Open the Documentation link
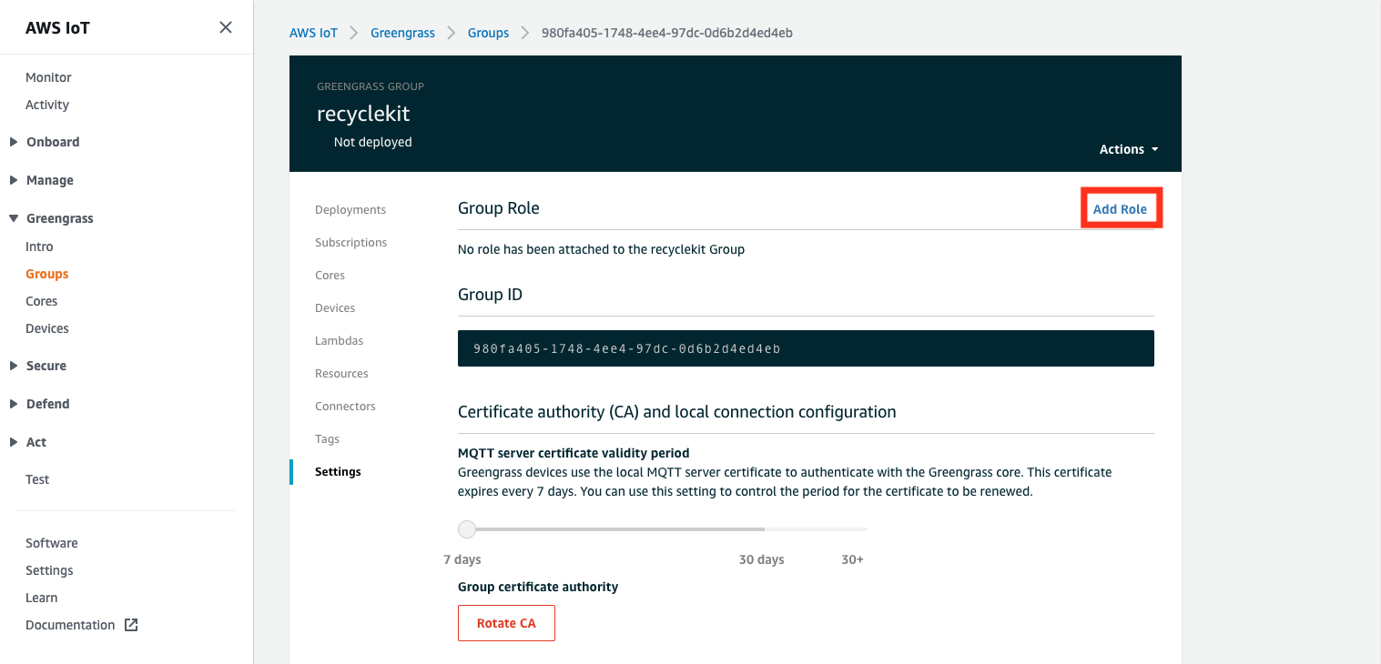The width and height of the screenshot is (1381, 664). click(70, 625)
